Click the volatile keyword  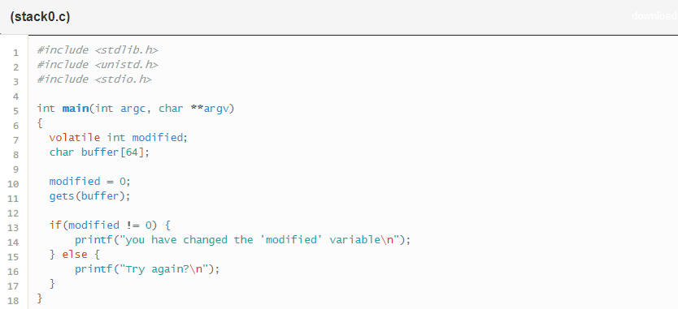[x=74, y=138]
